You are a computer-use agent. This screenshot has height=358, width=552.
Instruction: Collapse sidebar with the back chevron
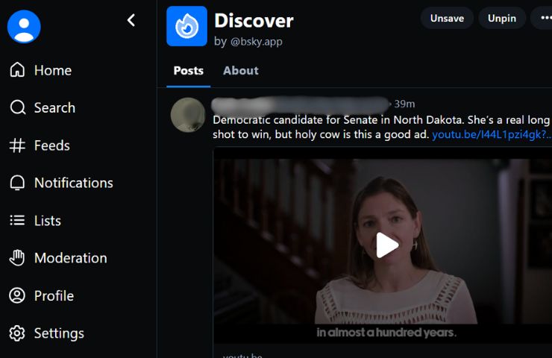point(131,20)
